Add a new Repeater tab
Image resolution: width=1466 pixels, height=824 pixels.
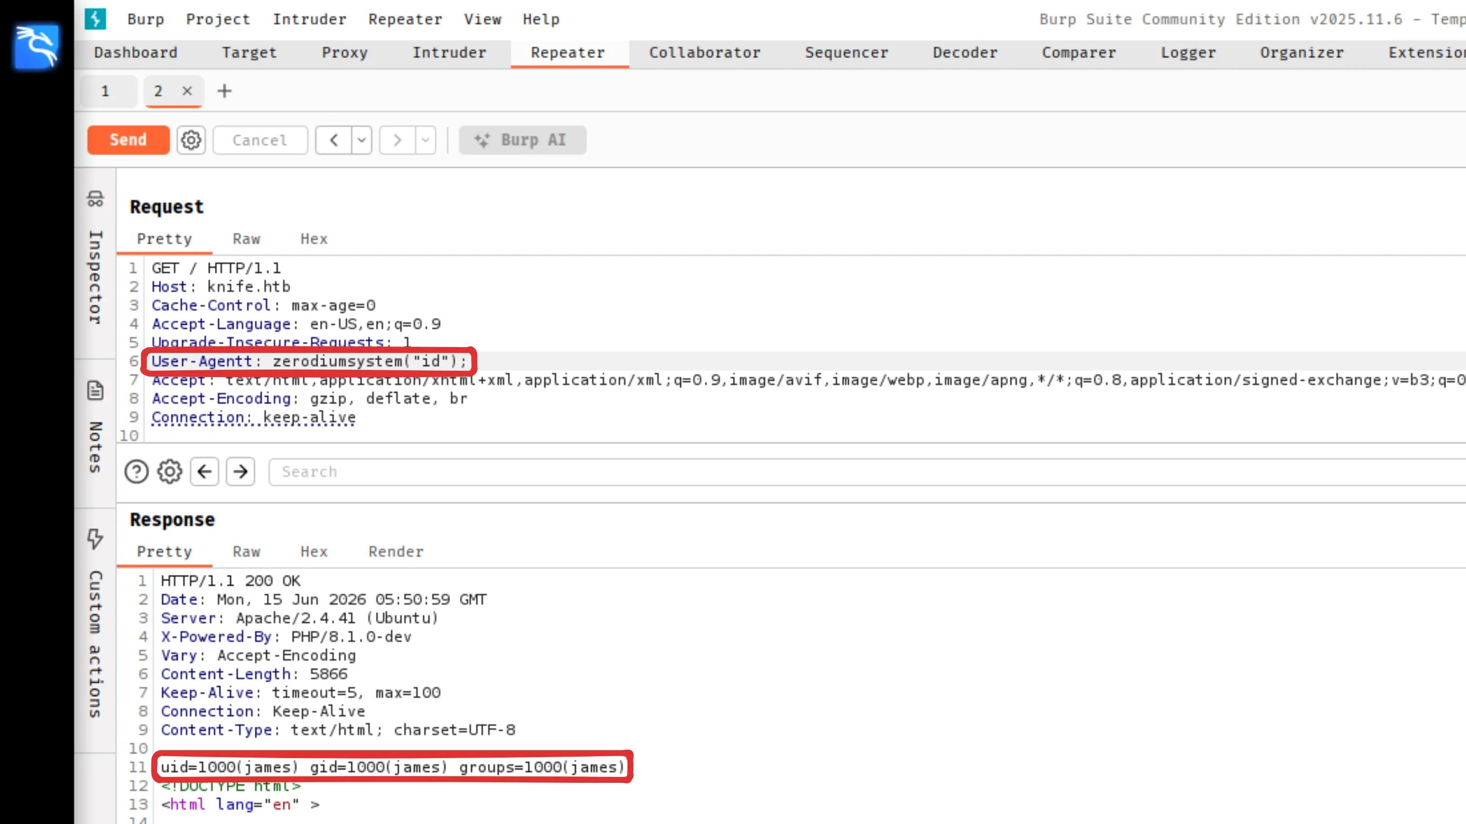pos(224,91)
